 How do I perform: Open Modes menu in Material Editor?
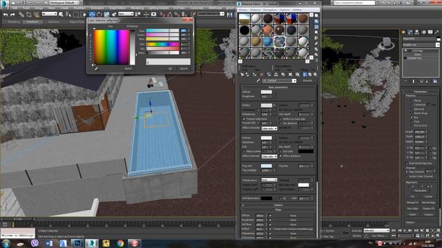click(x=242, y=10)
